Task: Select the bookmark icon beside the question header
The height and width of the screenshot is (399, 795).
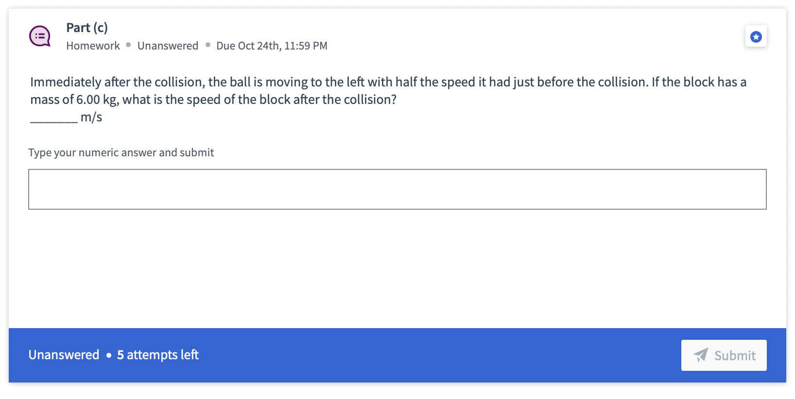Action: click(x=756, y=36)
